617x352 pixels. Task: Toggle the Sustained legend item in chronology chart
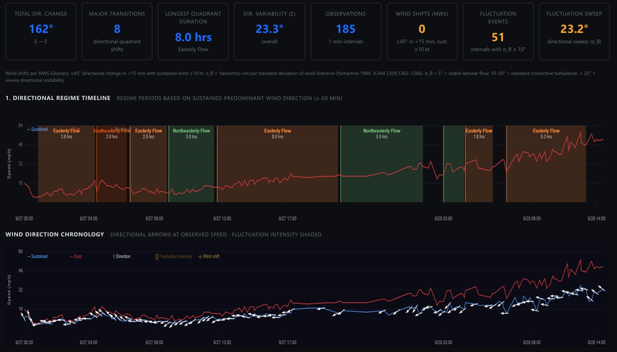coord(37,256)
